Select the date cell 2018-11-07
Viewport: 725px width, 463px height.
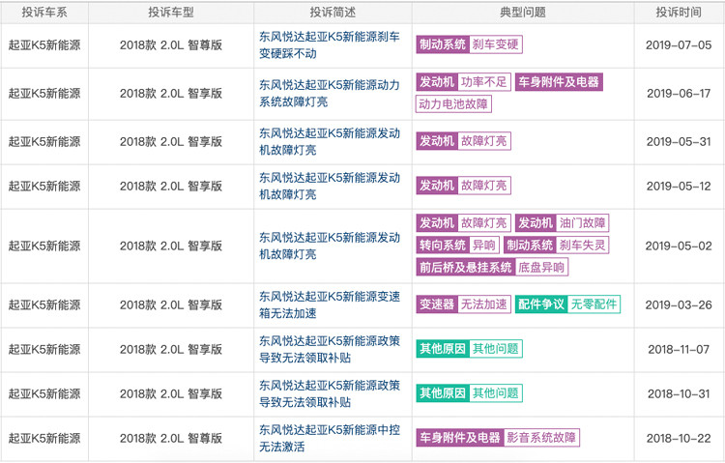[679, 349]
